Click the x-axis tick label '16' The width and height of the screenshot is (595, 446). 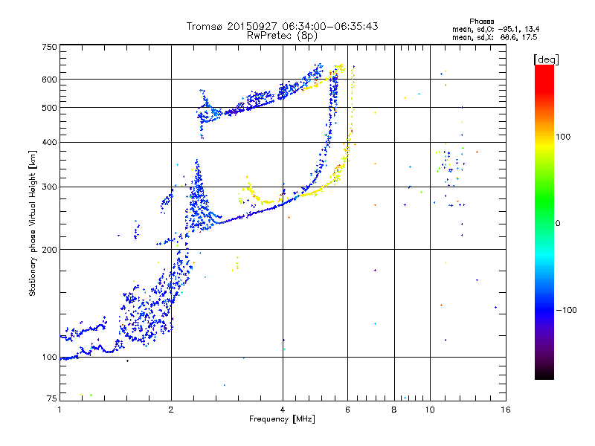pyautogui.click(x=506, y=410)
